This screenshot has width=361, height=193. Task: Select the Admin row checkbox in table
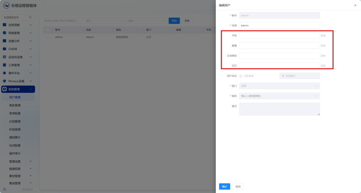pos(48,37)
